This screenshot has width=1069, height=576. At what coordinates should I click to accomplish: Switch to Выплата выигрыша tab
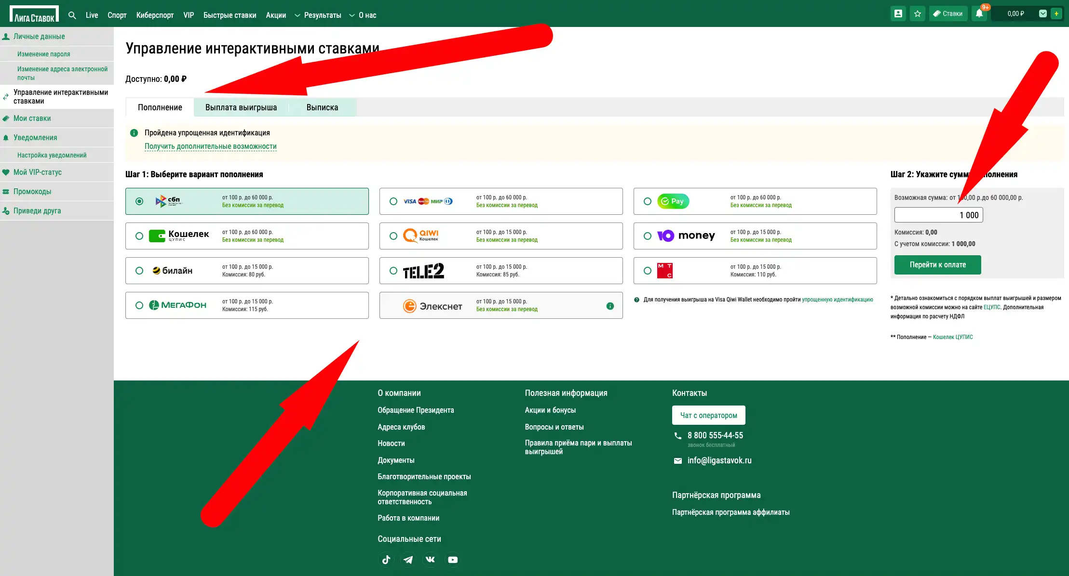pyautogui.click(x=241, y=107)
